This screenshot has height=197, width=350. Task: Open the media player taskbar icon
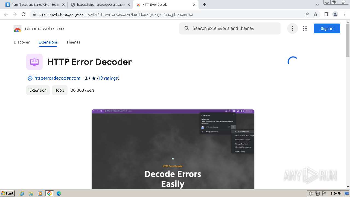tap(40, 193)
